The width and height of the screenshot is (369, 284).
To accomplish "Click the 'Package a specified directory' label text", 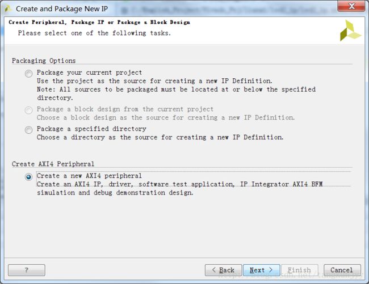I will [91, 129].
